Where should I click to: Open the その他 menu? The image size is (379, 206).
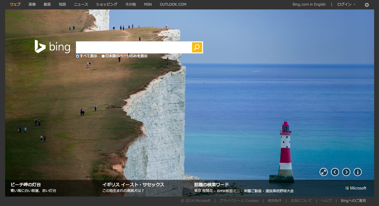pyautogui.click(x=130, y=4)
